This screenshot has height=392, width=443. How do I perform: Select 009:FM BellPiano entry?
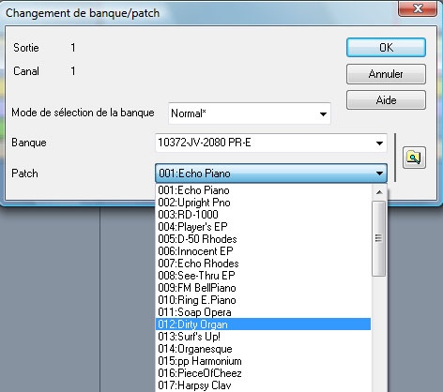click(x=263, y=288)
